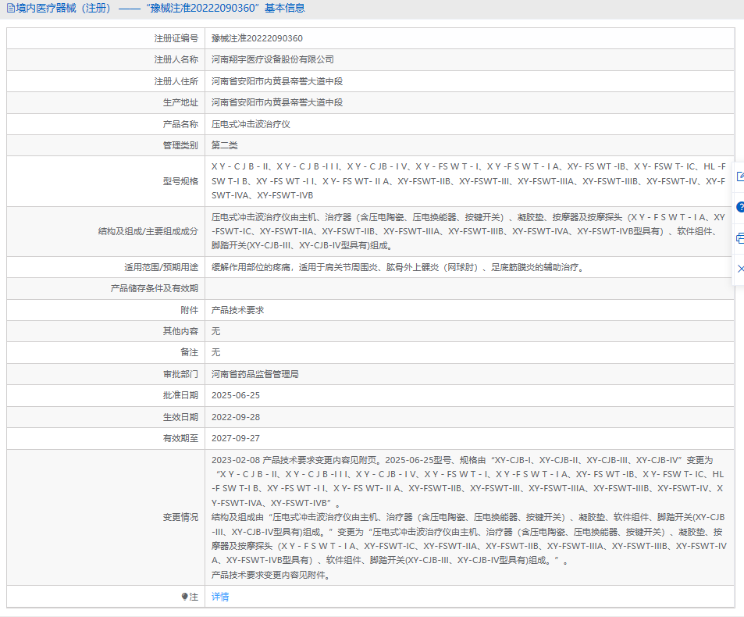Click the 审批部门 label
The width and height of the screenshot is (744, 617).
pyautogui.click(x=180, y=374)
